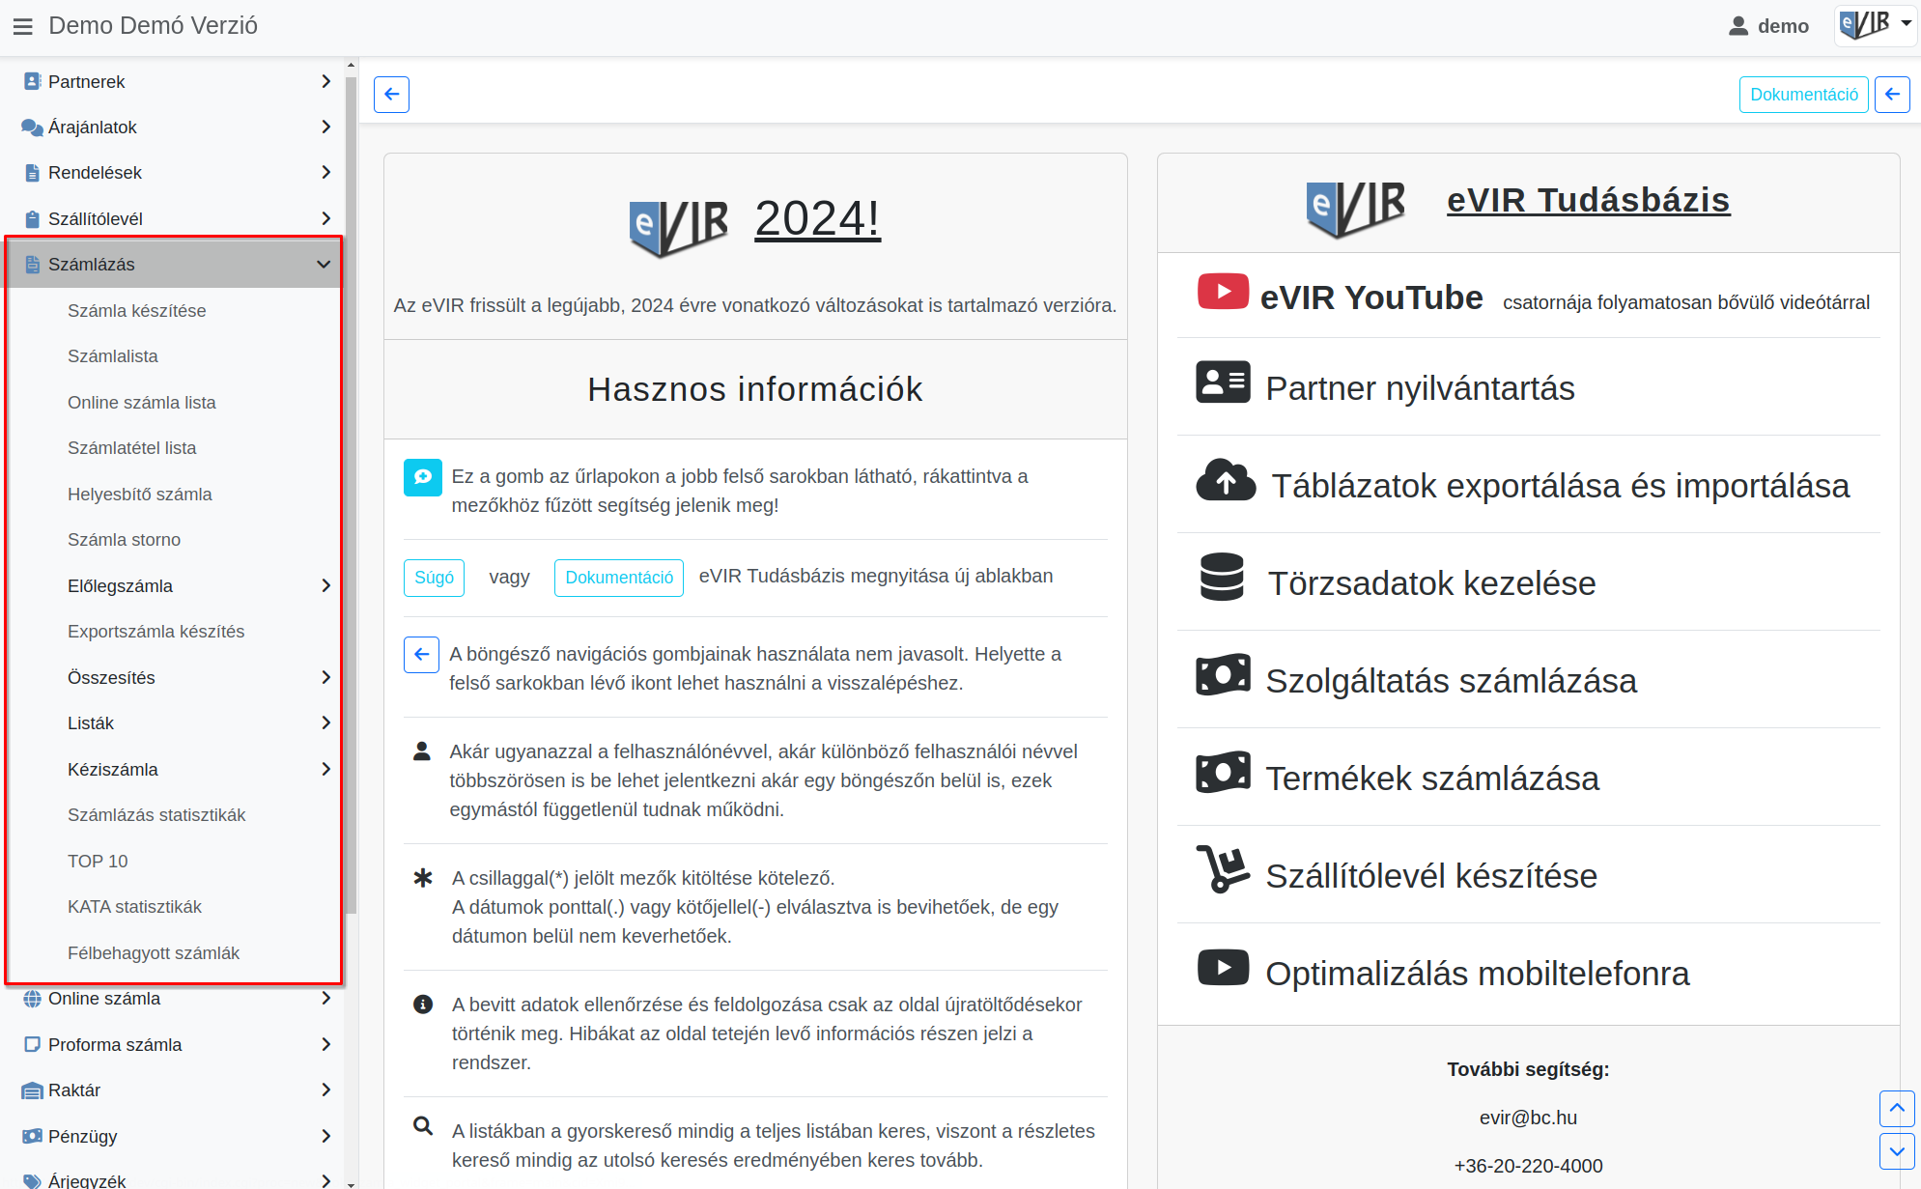The image size is (1921, 1189).
Task: Open Törzsadatok kezelése link
Action: click(x=1431, y=583)
